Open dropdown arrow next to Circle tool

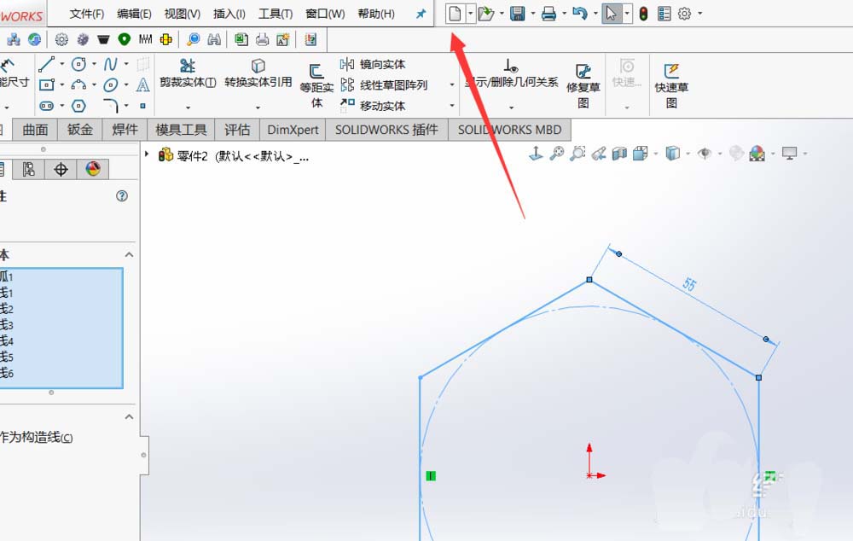click(94, 64)
